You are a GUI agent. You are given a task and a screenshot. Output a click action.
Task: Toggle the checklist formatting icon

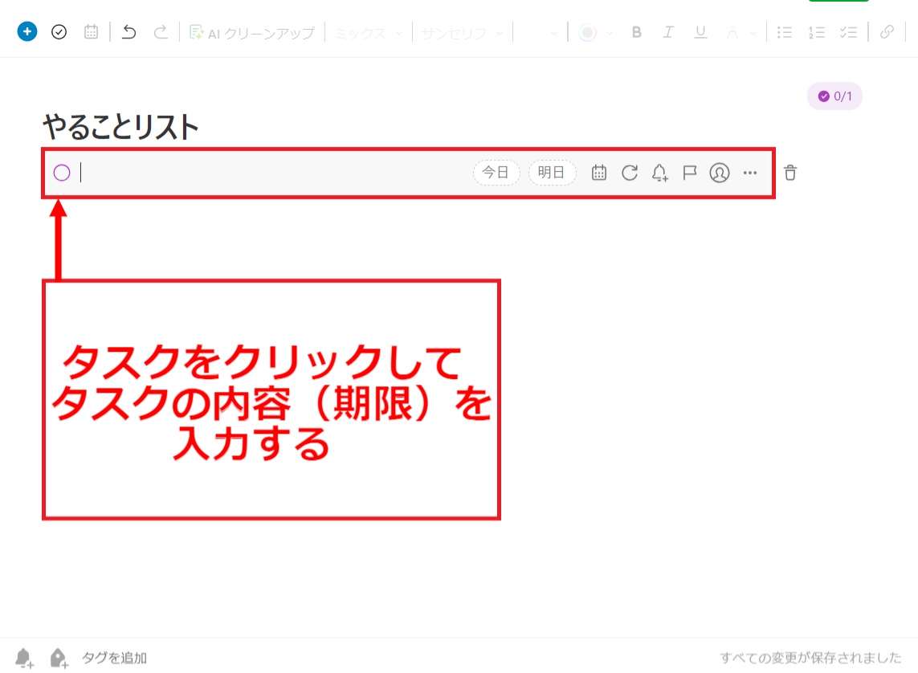pyautogui.click(x=848, y=31)
